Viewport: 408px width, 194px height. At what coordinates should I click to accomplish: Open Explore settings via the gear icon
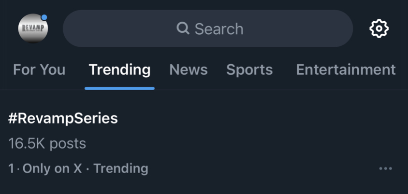click(379, 28)
